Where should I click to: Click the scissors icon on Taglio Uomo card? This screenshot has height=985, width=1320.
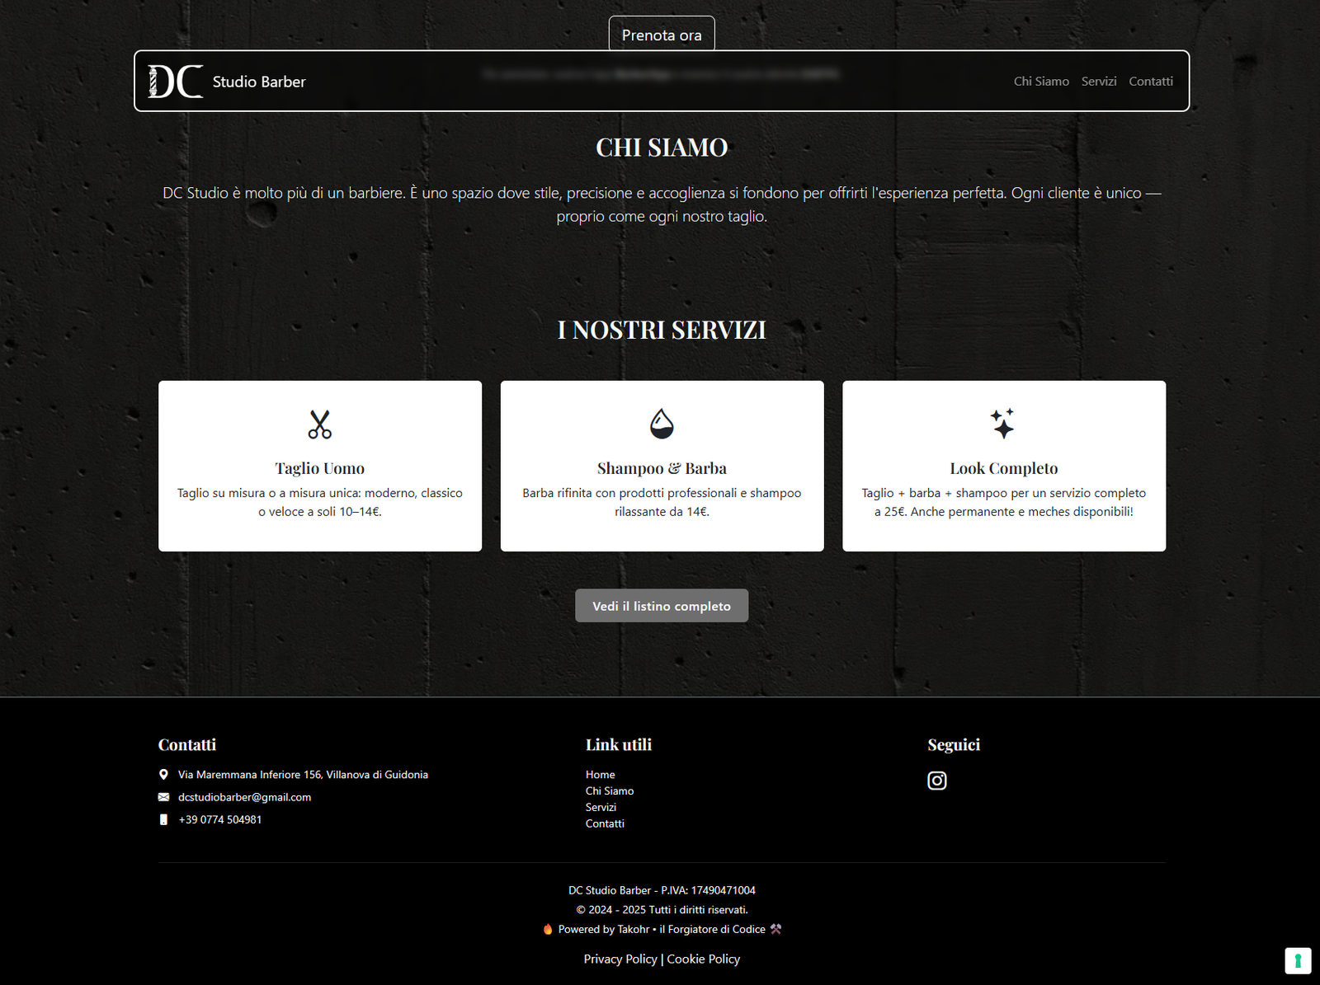[x=320, y=424]
